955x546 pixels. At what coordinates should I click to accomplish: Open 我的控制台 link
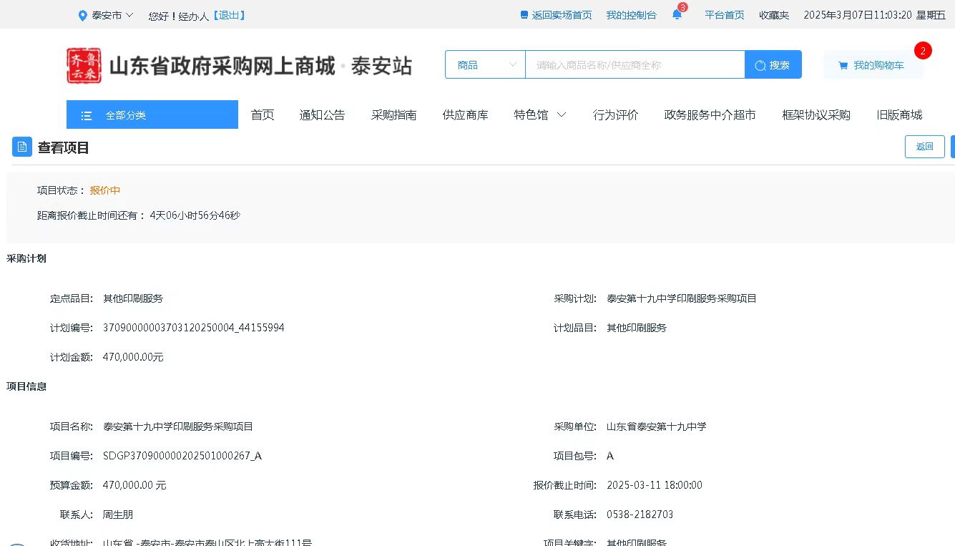click(x=631, y=15)
